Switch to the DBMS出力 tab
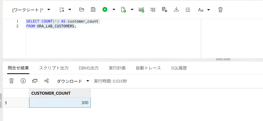263x121 pixels. click(89, 68)
